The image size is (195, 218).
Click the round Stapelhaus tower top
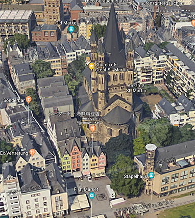[x=151, y=147]
